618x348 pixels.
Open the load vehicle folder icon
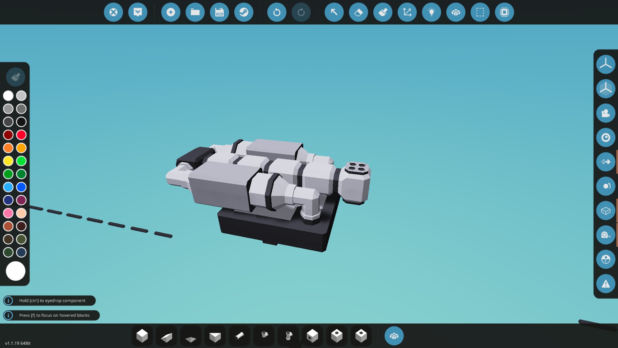pos(195,12)
